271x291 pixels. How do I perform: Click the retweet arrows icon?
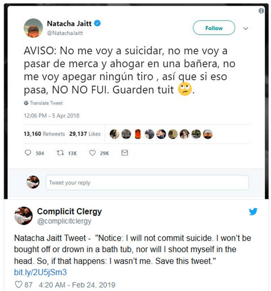[x=60, y=153]
